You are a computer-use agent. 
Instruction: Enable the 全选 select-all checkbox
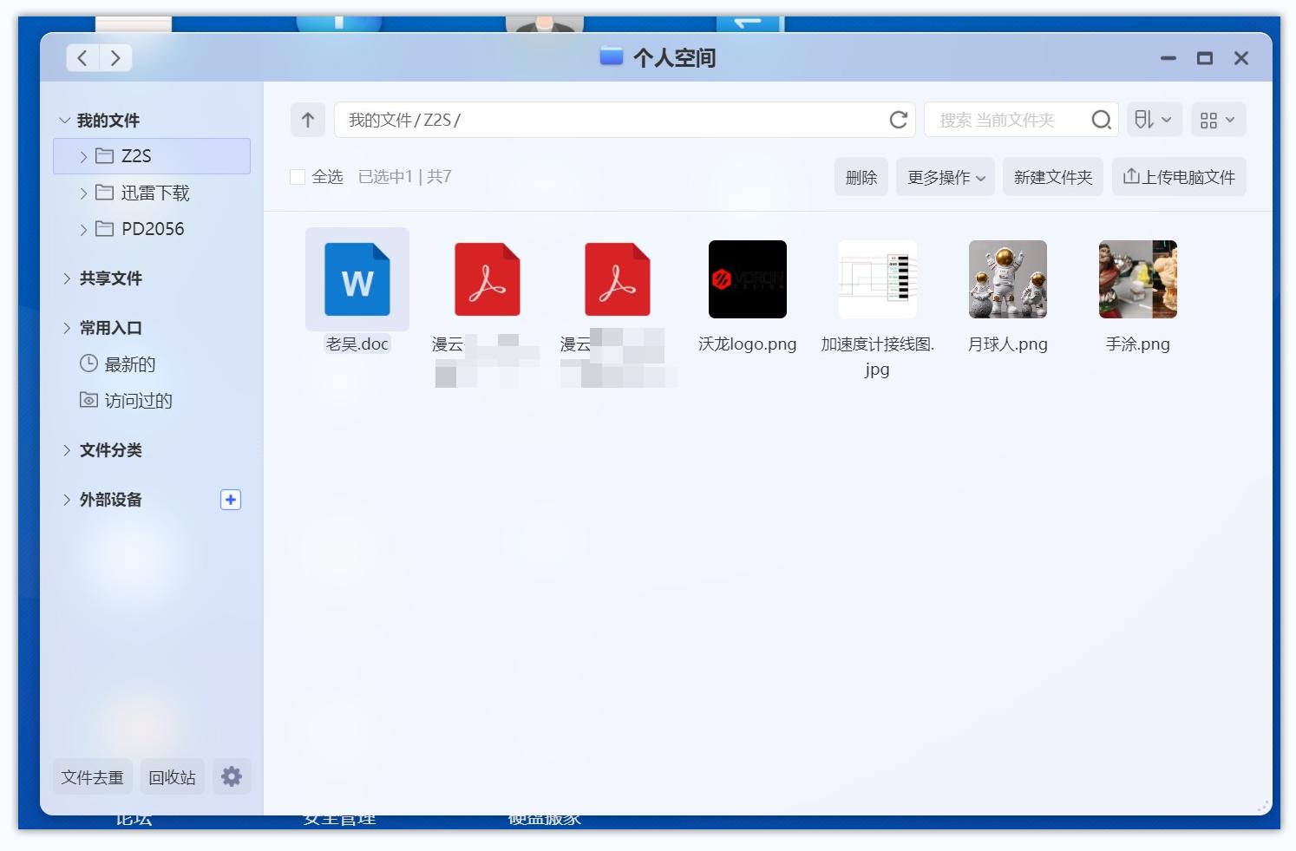tap(298, 176)
